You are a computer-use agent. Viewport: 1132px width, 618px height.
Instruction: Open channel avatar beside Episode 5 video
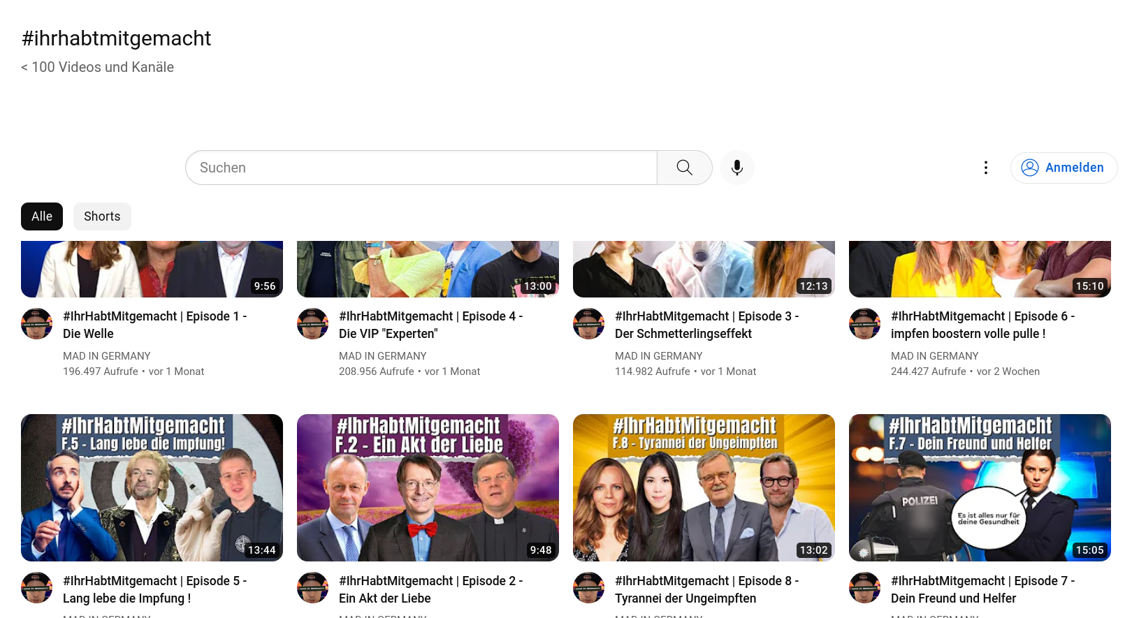(x=37, y=588)
